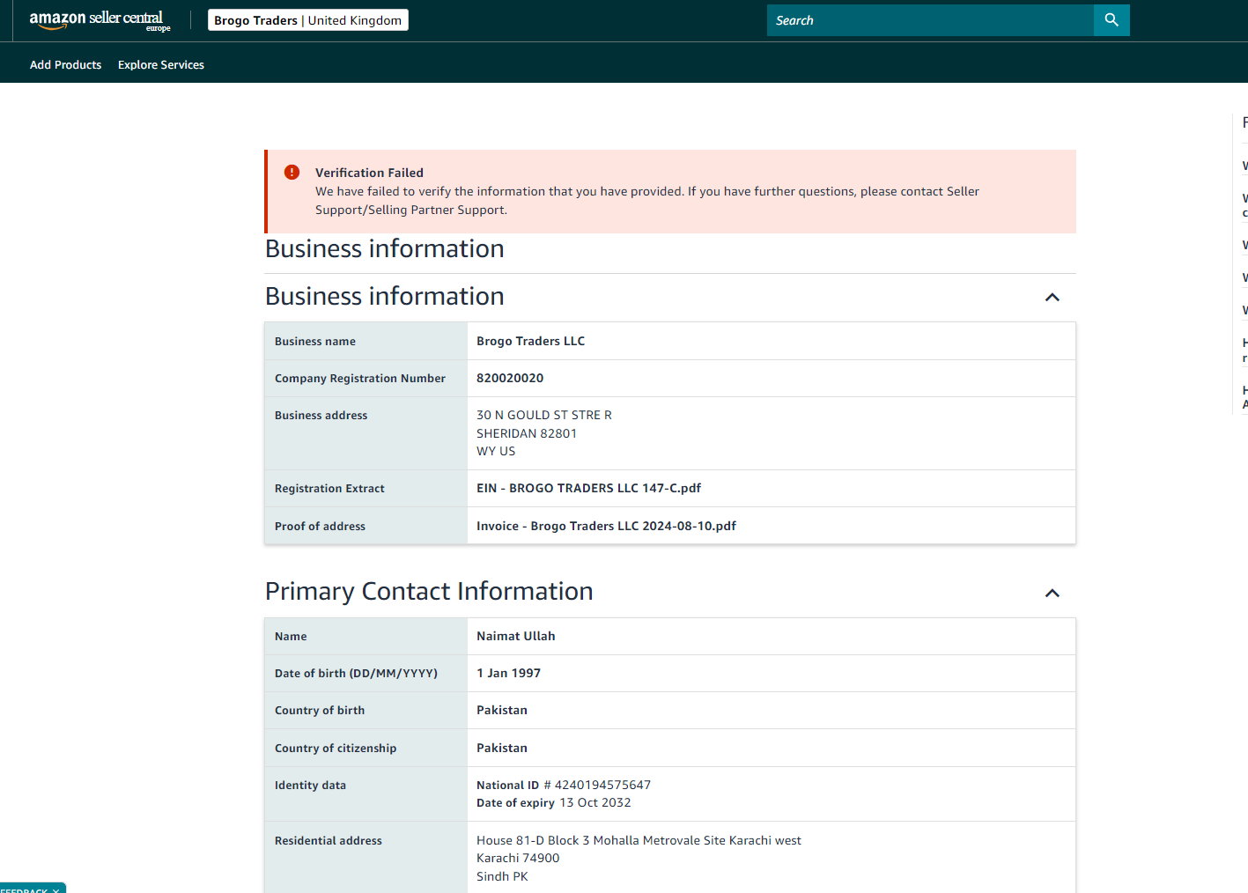The width and height of the screenshot is (1248, 893).
Task: Click the Residential address label
Action: point(328,840)
